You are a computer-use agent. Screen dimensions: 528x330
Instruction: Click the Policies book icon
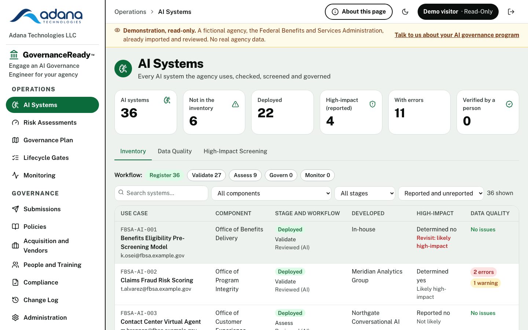15,227
